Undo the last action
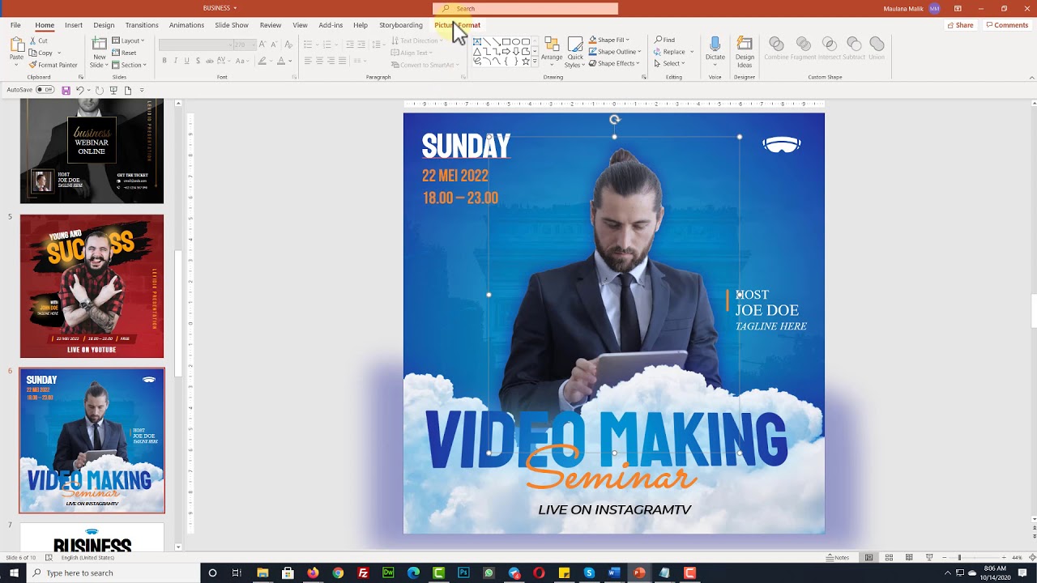The height and width of the screenshot is (583, 1037). pos(79,90)
